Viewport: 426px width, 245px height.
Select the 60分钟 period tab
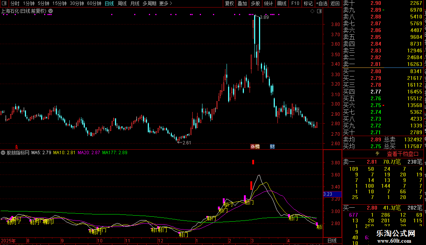(94, 3)
